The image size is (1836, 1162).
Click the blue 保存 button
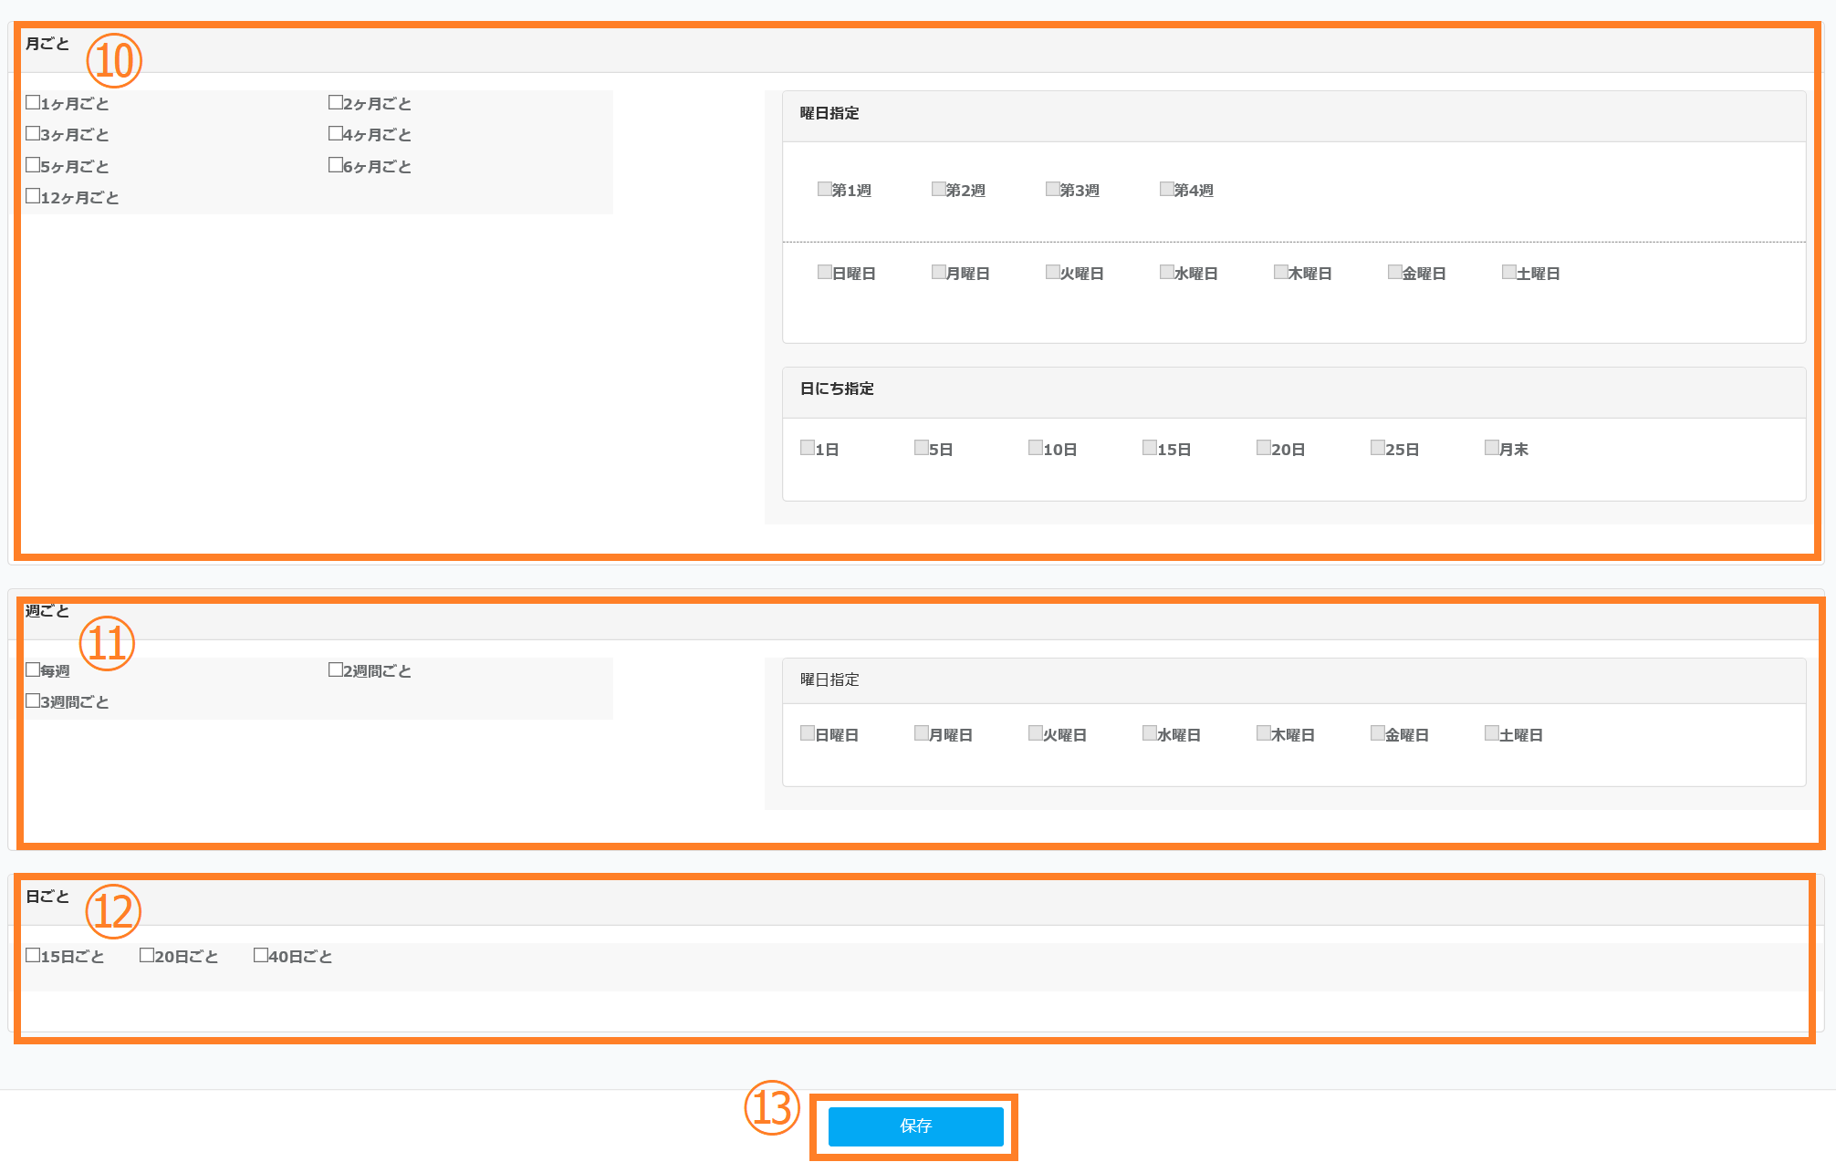click(915, 1126)
